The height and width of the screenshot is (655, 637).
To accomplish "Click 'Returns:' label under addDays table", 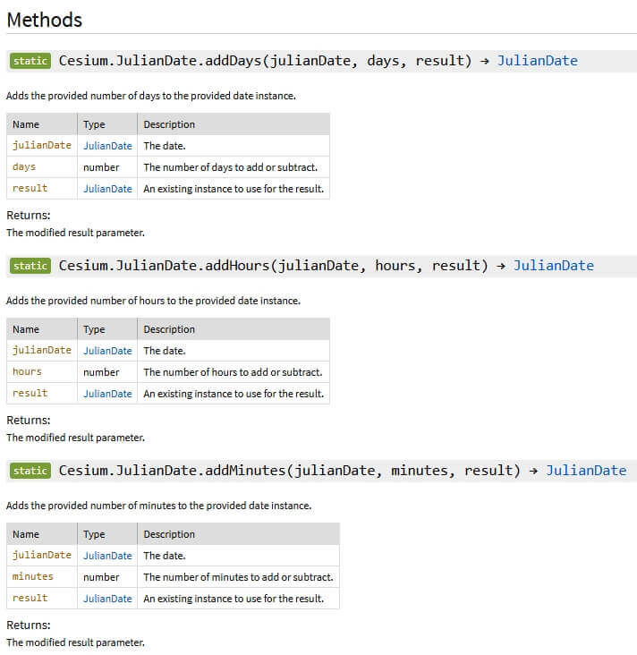I will [28, 215].
